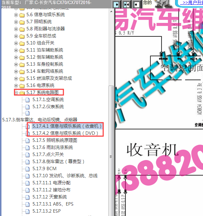Open 5.17.11.2 接地分布 diagram

52,190
